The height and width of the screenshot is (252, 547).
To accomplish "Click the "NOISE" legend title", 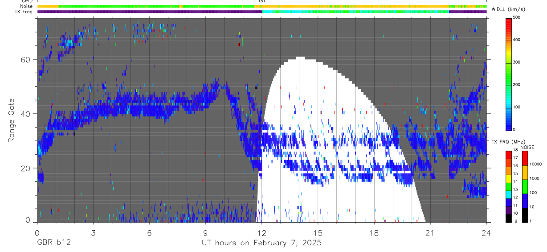I will pos(527,147).
